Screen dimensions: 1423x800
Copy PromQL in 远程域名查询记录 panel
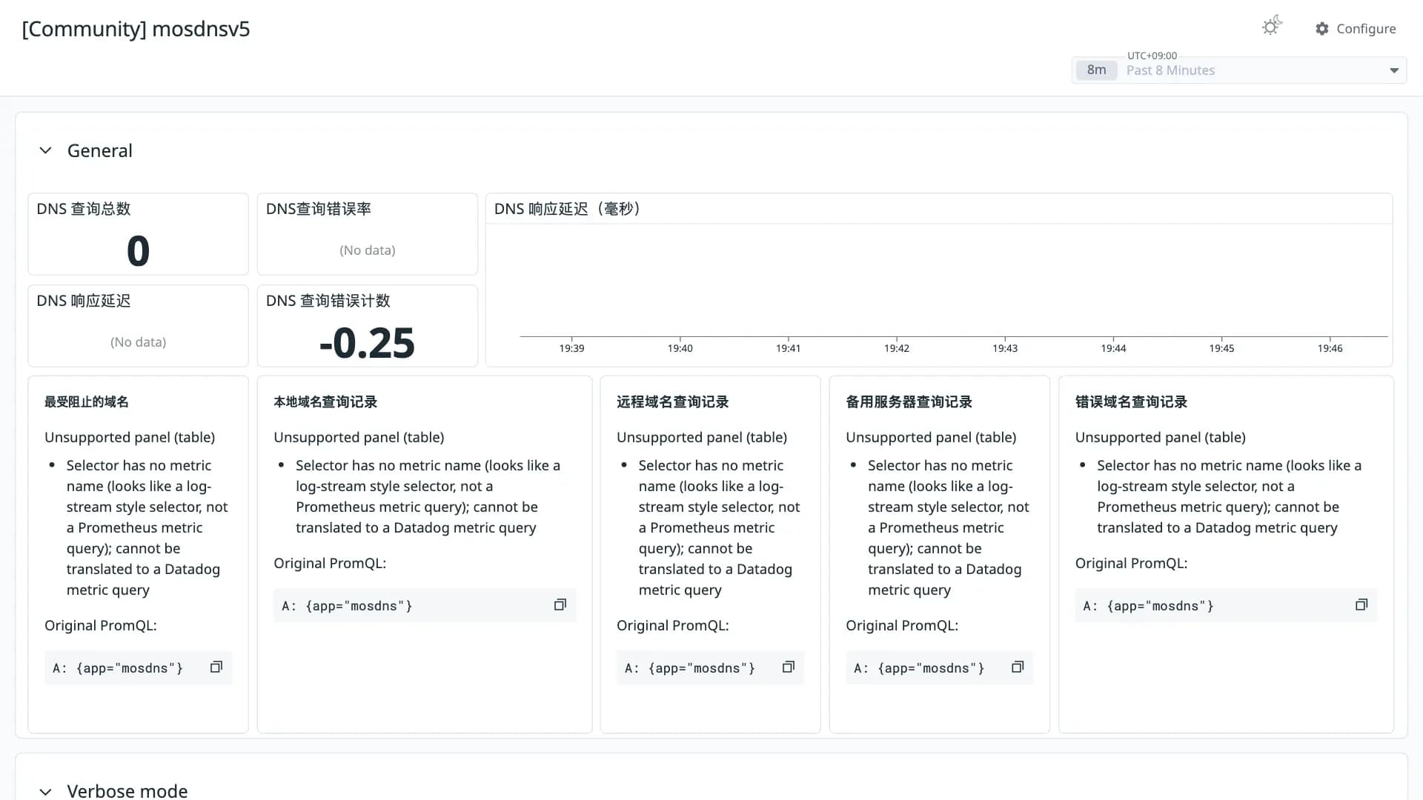pyautogui.click(x=788, y=667)
